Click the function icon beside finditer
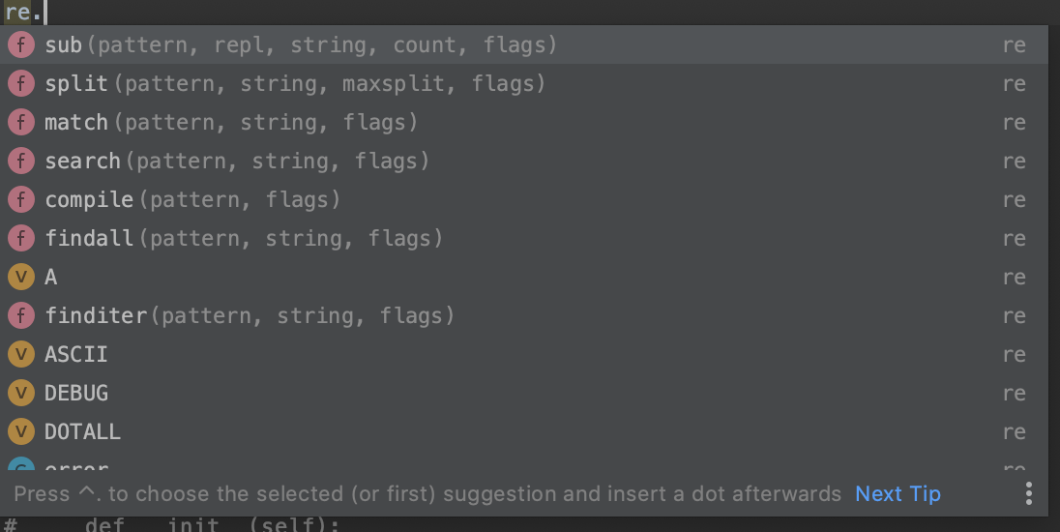The width and height of the screenshot is (1060, 532). point(20,316)
